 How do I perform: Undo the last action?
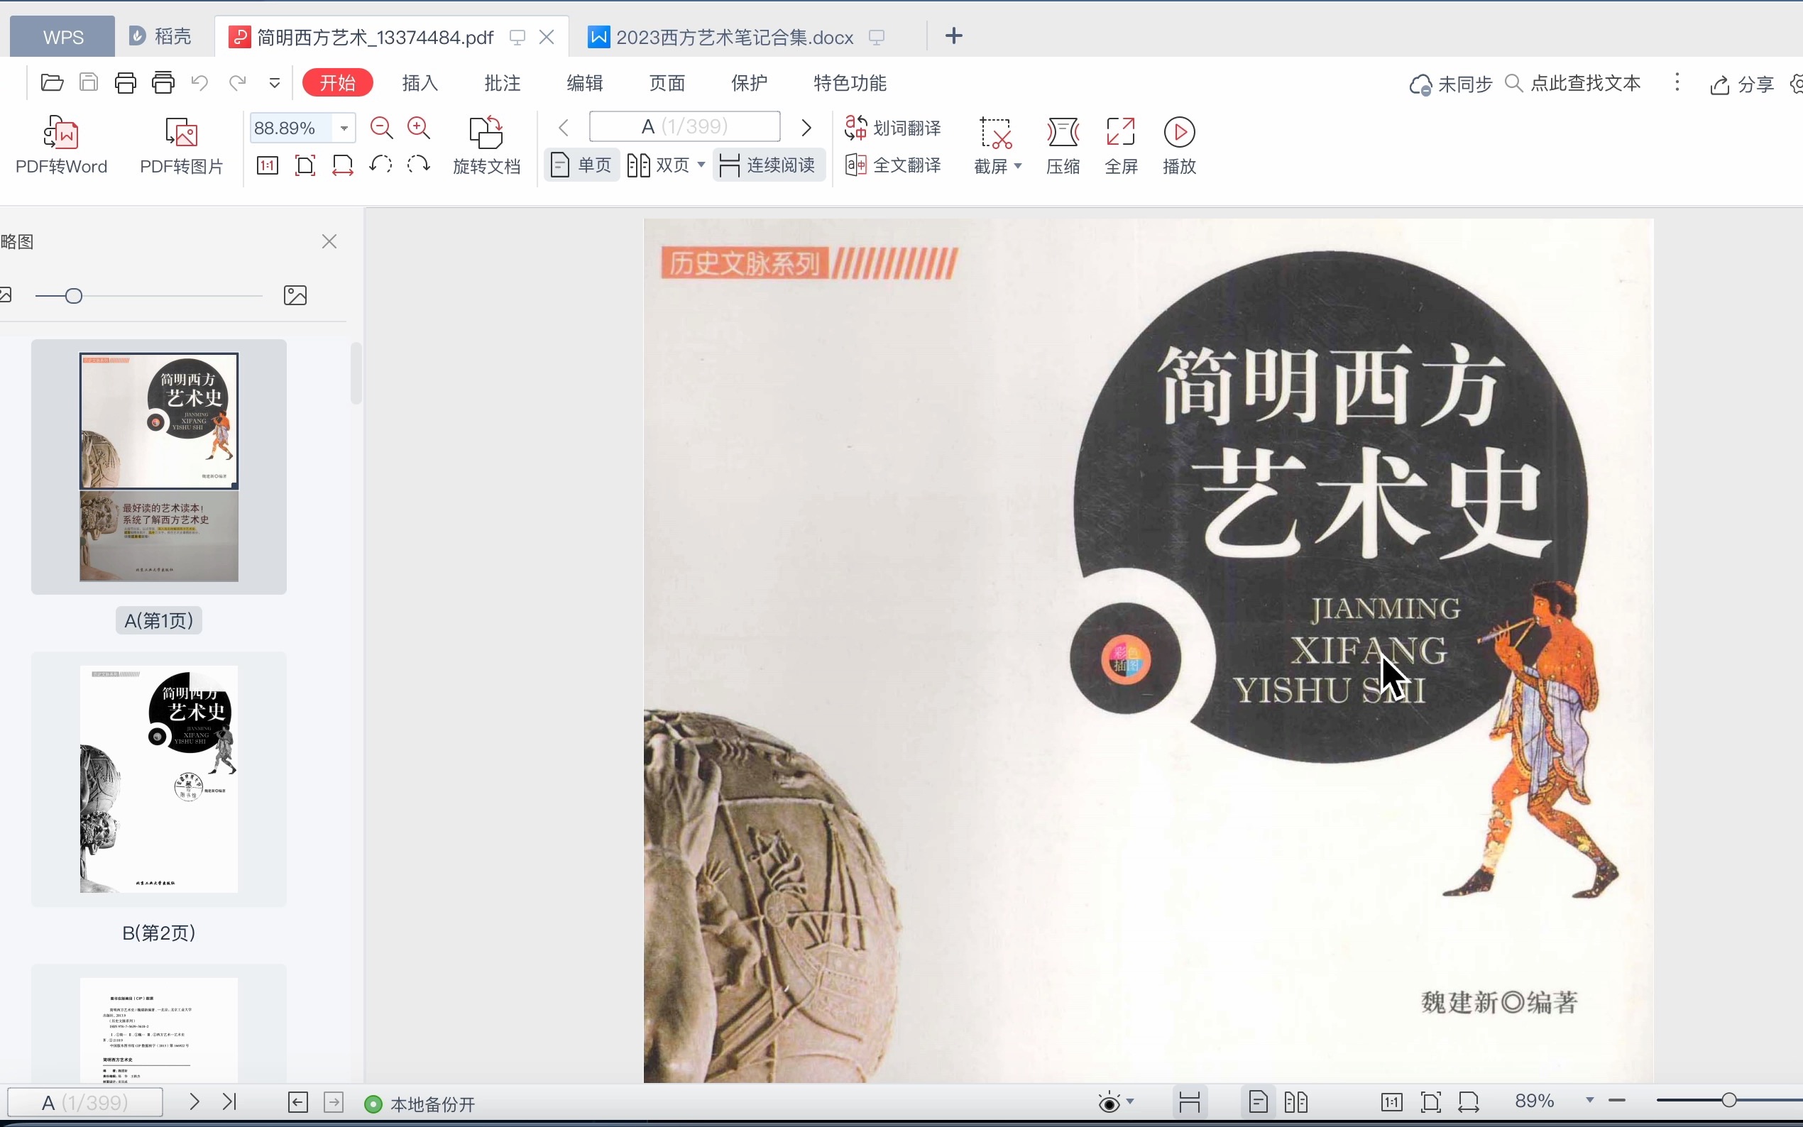tap(199, 83)
